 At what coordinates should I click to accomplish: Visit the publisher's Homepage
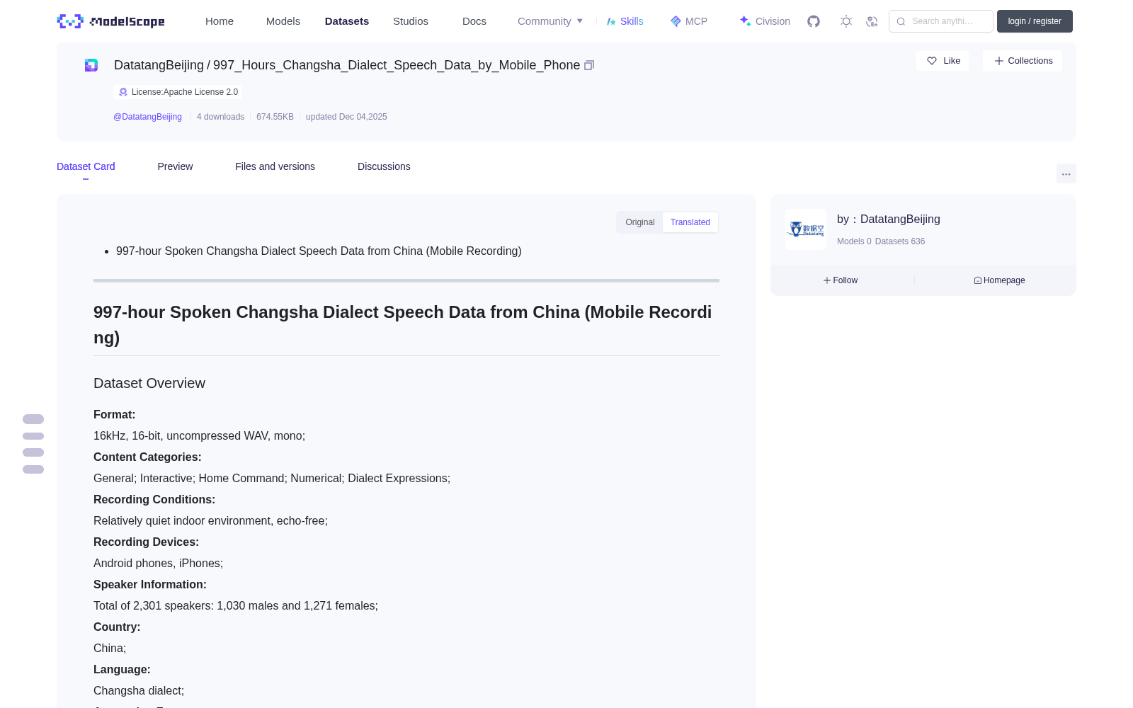click(x=999, y=280)
